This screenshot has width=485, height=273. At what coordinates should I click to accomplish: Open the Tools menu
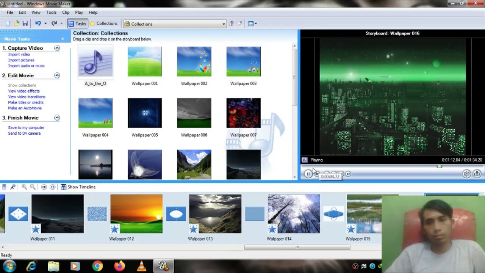click(51, 13)
